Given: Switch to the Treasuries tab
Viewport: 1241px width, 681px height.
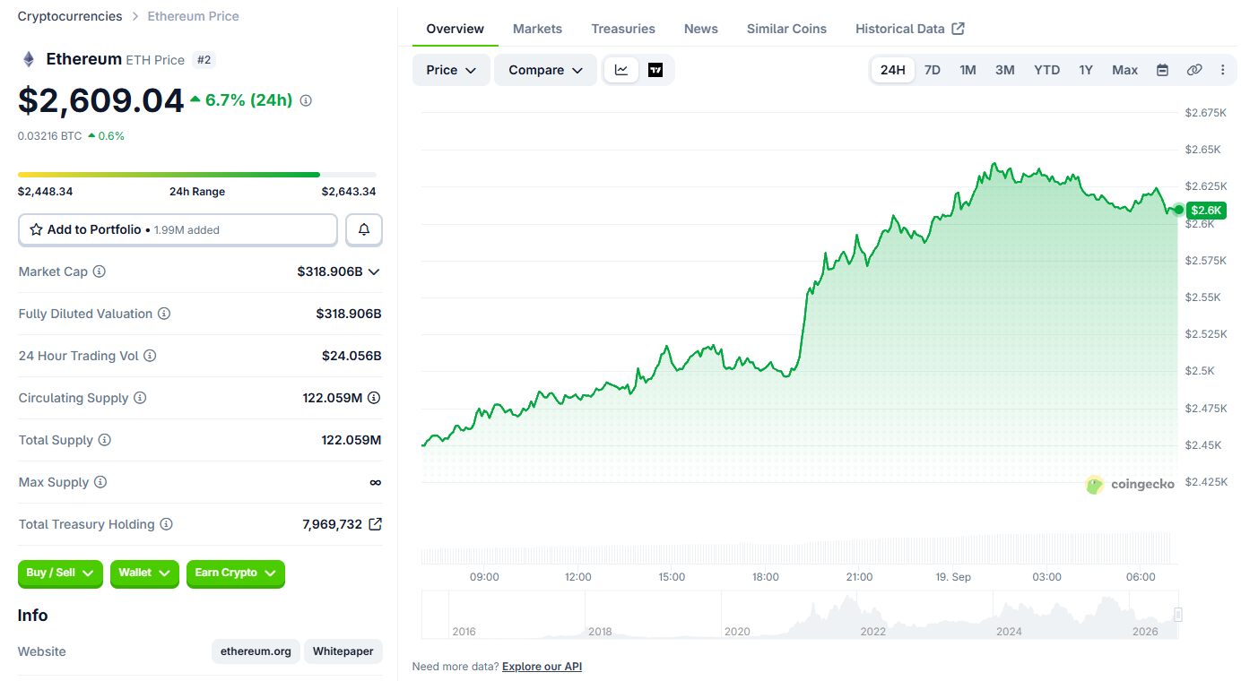Looking at the screenshot, I should coord(623,29).
